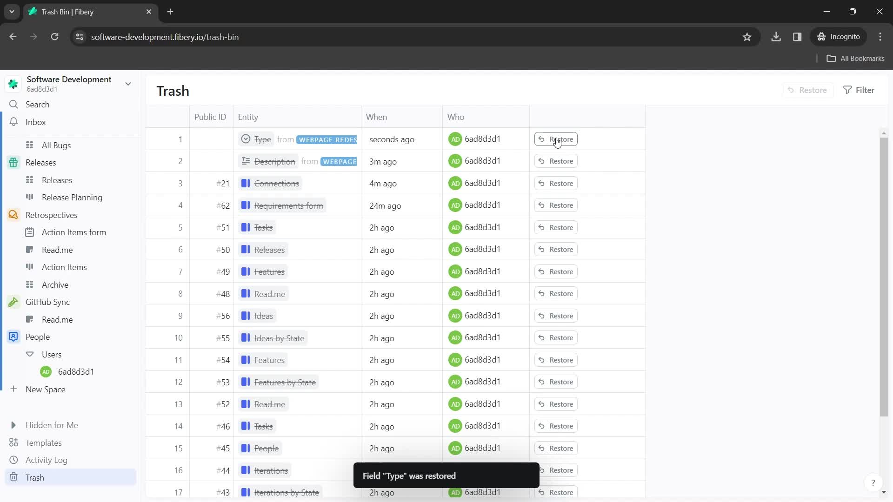Click the Public ID column header

pyautogui.click(x=210, y=117)
